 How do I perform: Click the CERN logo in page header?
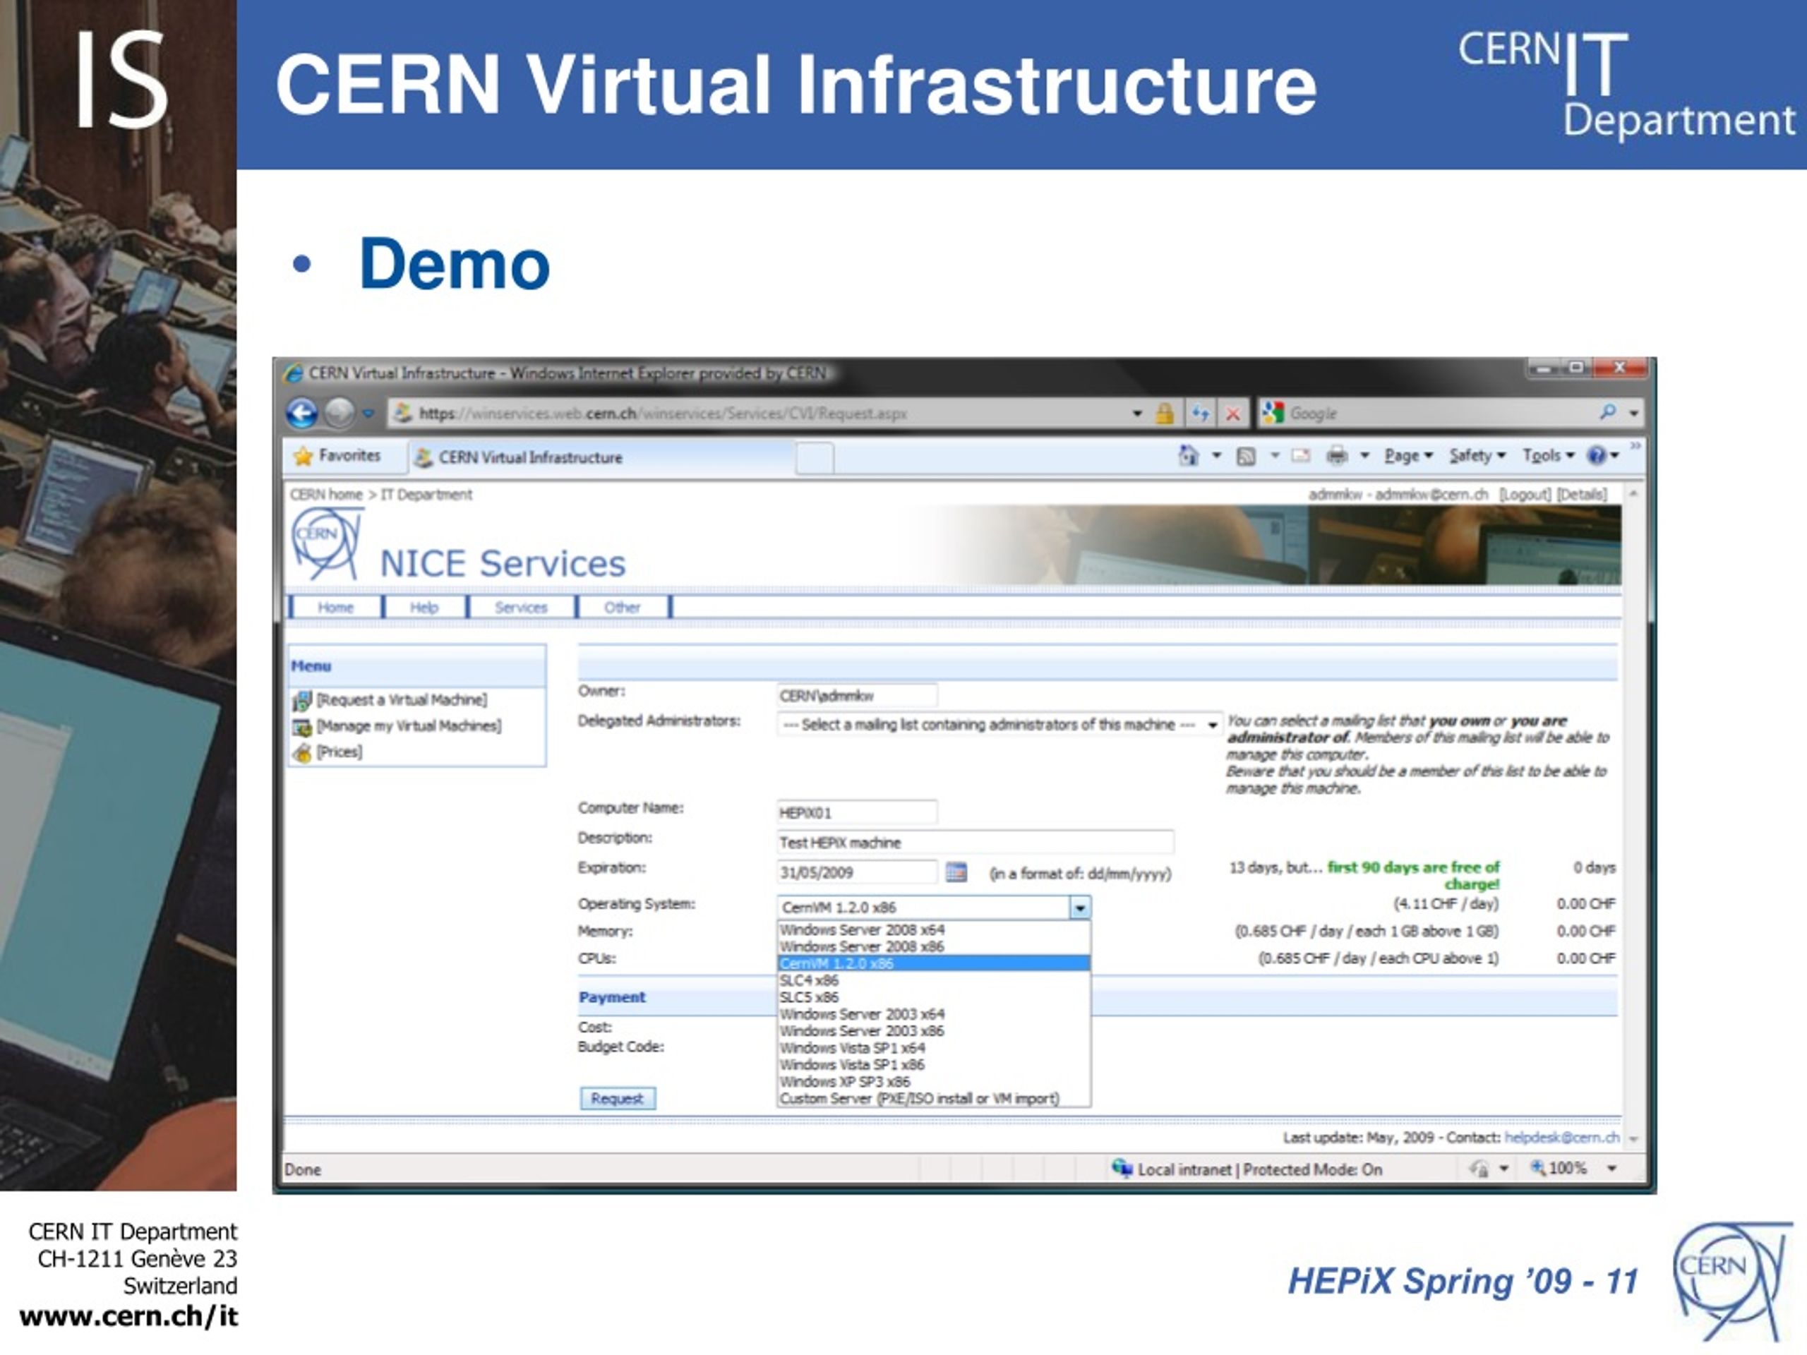coord(327,543)
